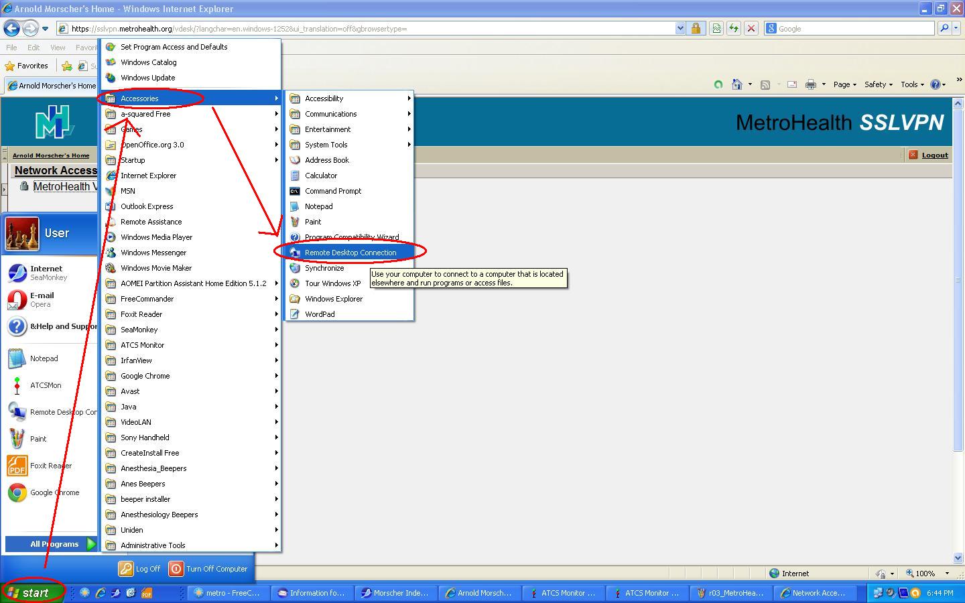Click the Turn Off Computer button
This screenshot has height=603, width=965.
pyautogui.click(x=208, y=569)
